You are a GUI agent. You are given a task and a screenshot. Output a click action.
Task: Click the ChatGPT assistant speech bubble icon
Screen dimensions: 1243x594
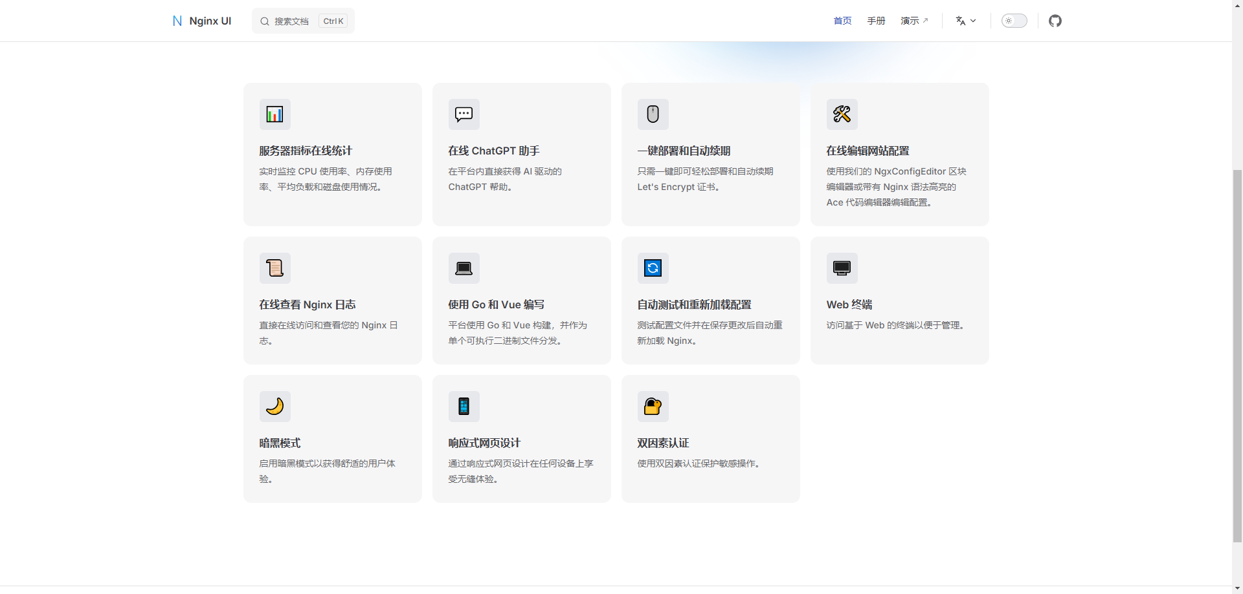[464, 114]
